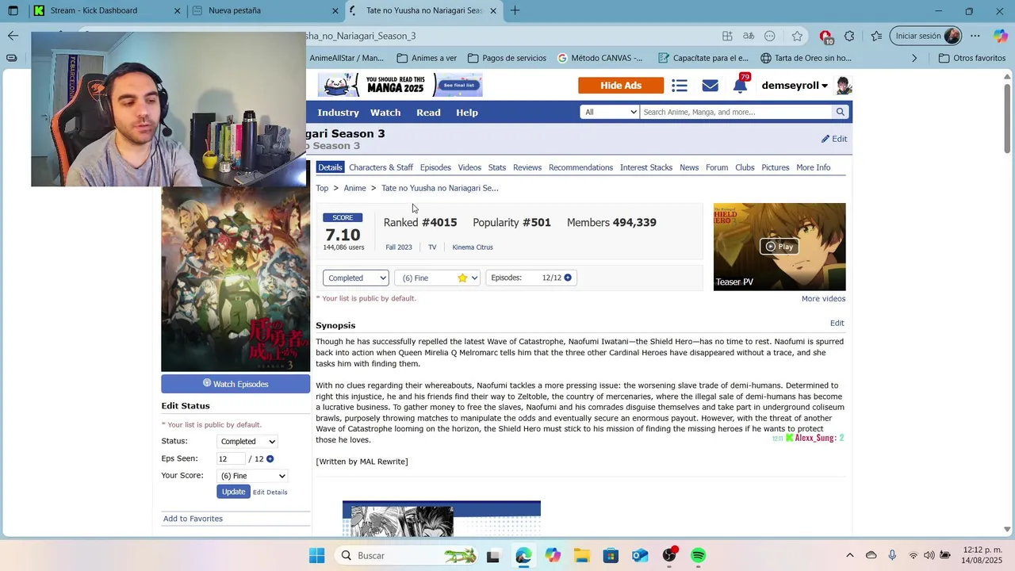The width and height of the screenshot is (1015, 571).
Task: Click the Fall 2023 season link
Action: click(399, 247)
